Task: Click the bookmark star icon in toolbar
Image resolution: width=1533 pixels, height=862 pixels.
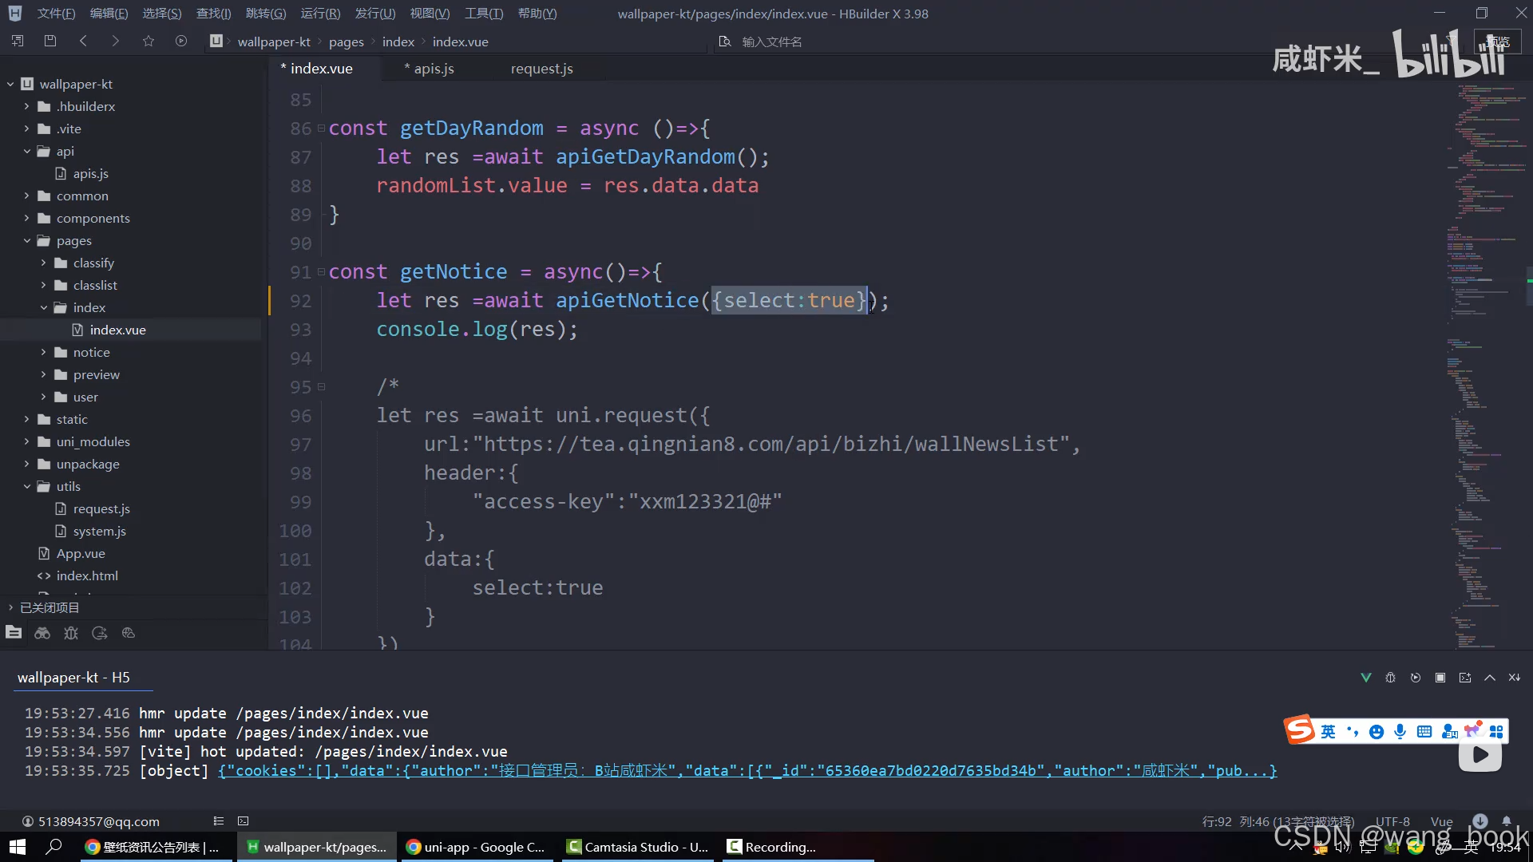Action: point(149,41)
